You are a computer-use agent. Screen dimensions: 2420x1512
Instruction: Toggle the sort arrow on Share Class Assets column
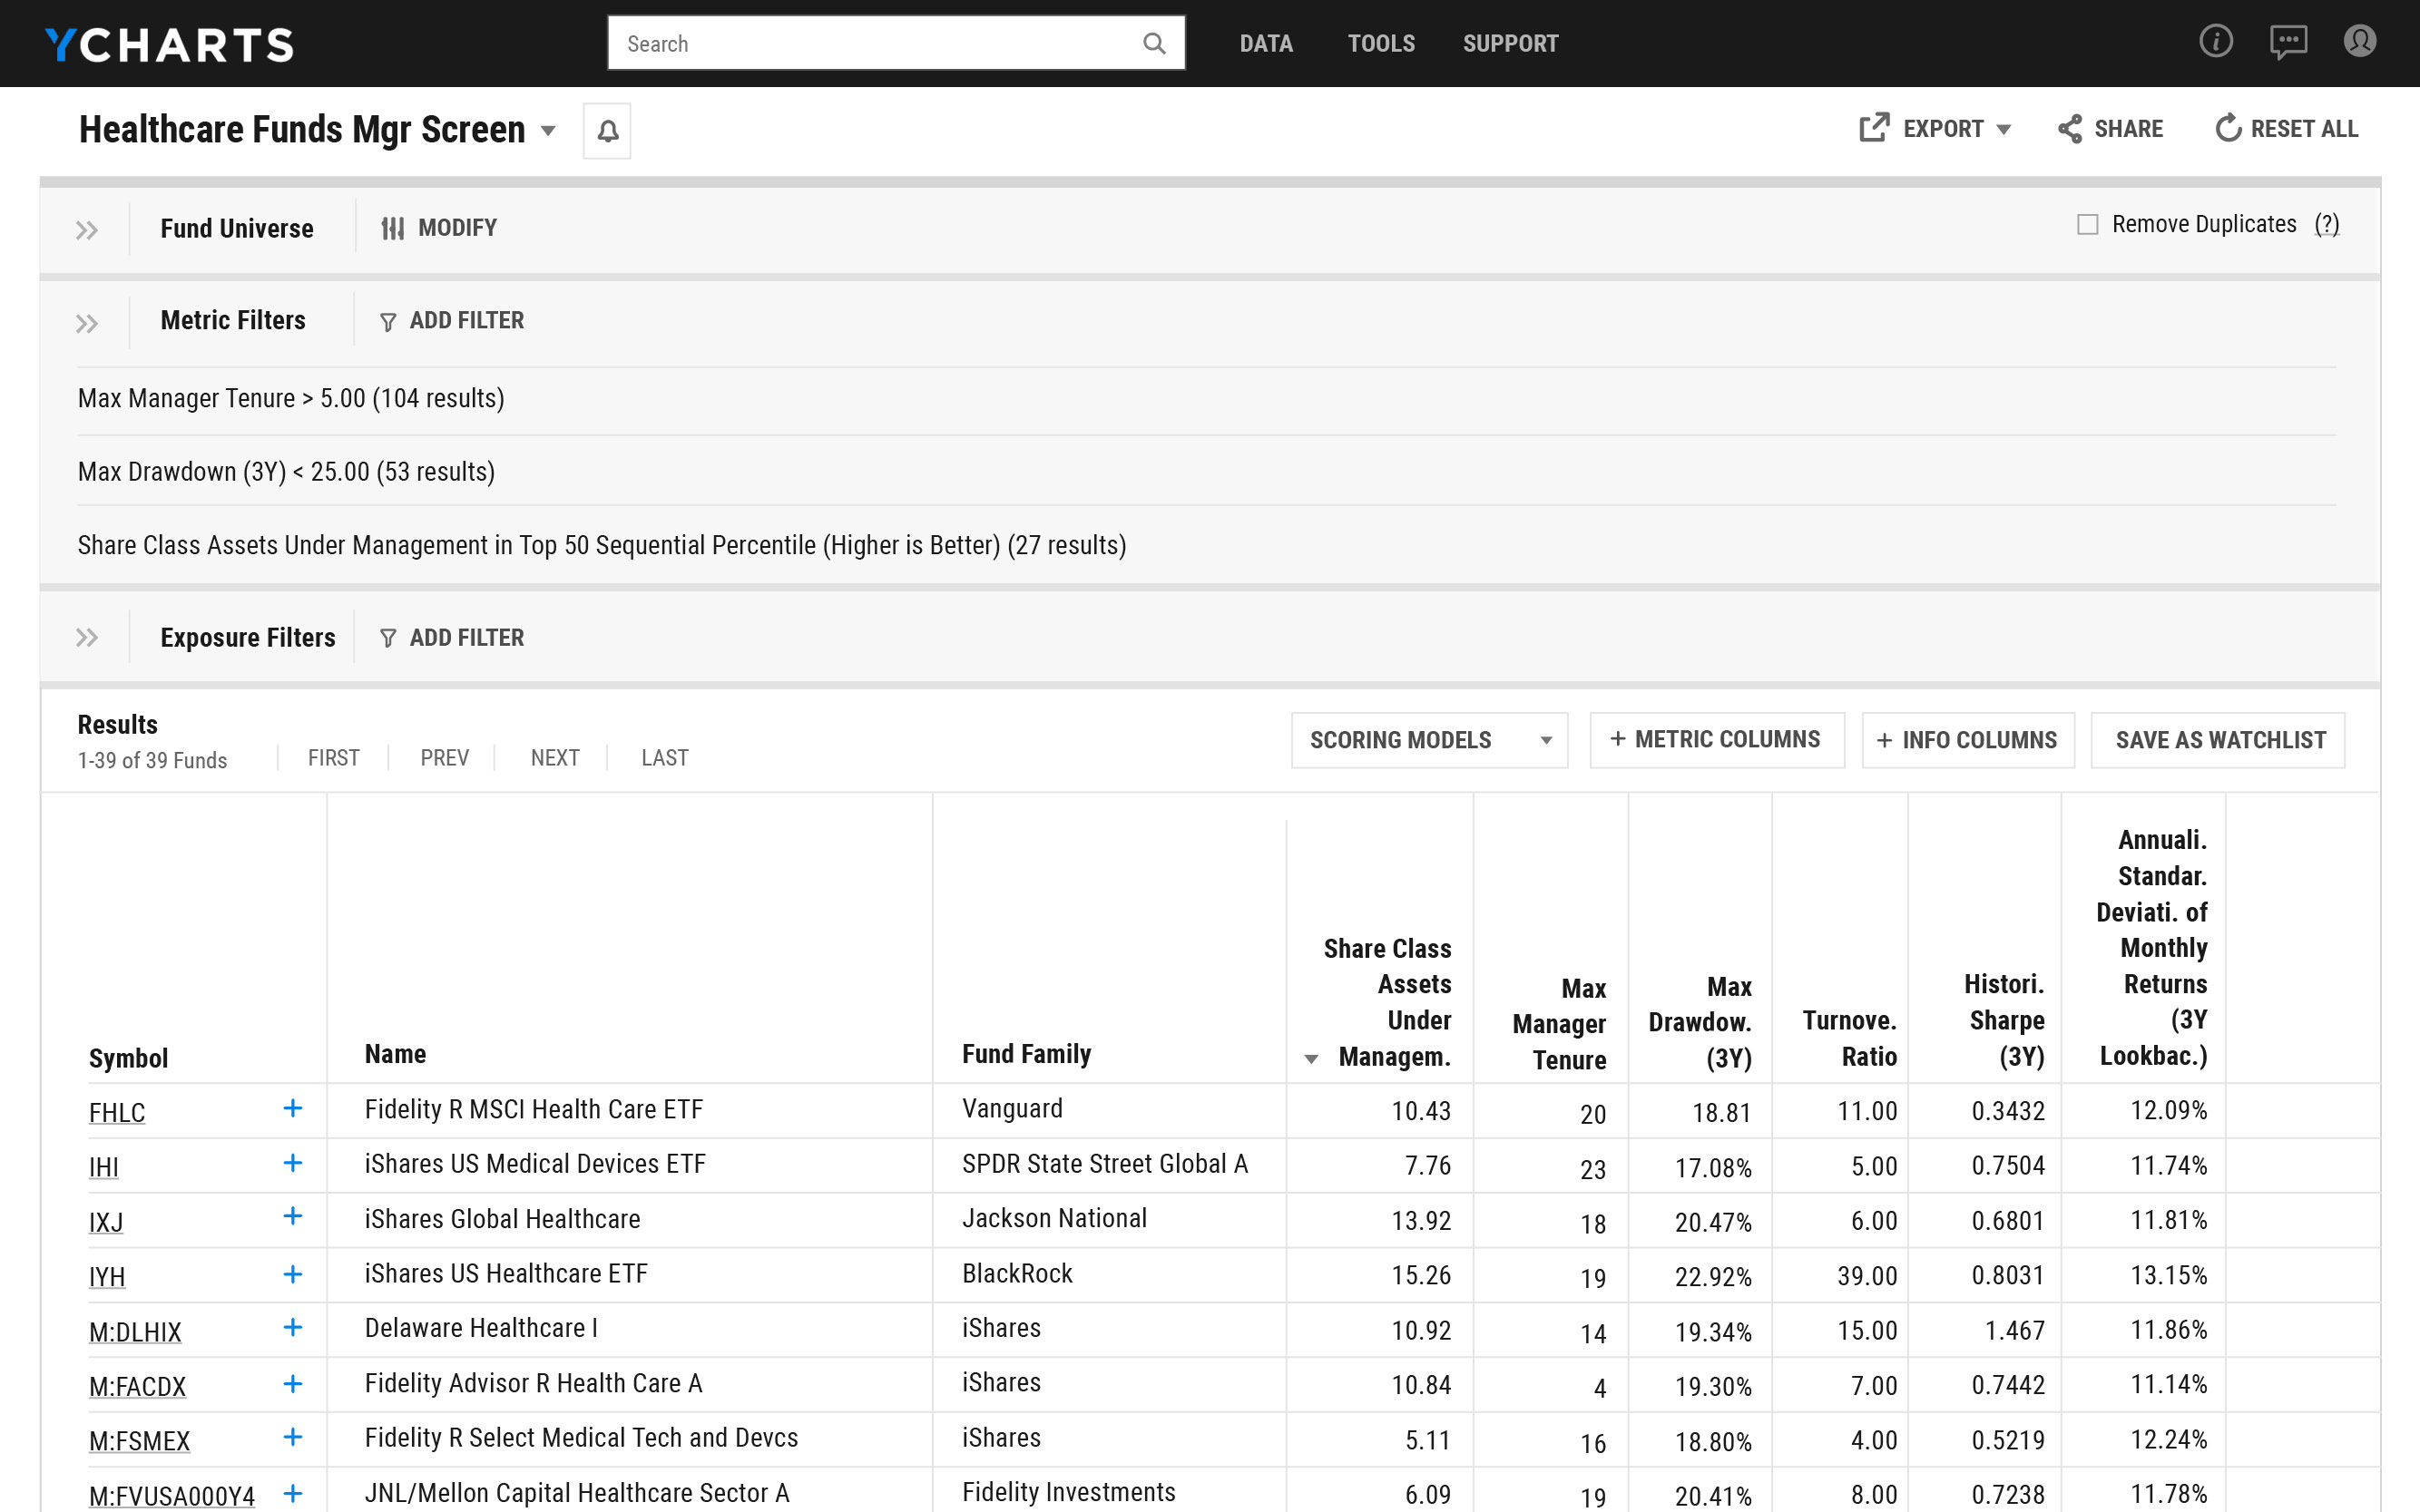pos(1310,1058)
